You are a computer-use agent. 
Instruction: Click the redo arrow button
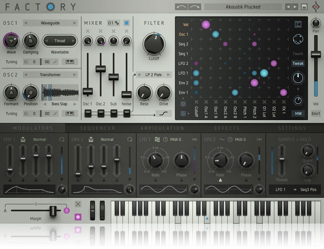pos(194,7)
